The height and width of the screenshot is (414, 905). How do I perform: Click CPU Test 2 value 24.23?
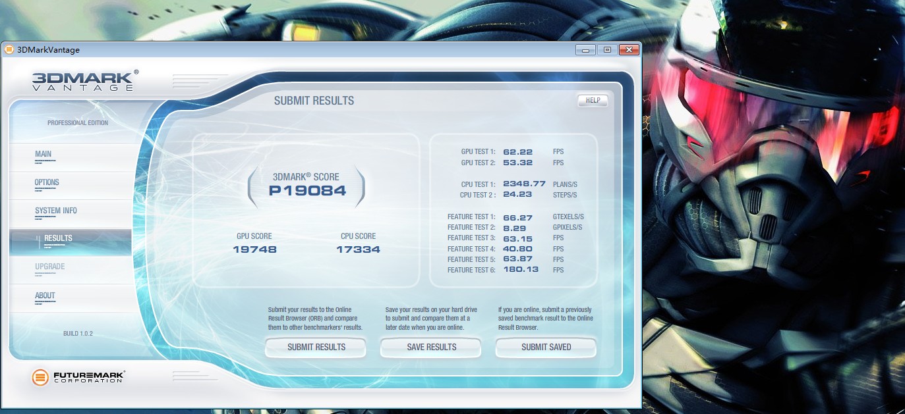point(517,195)
